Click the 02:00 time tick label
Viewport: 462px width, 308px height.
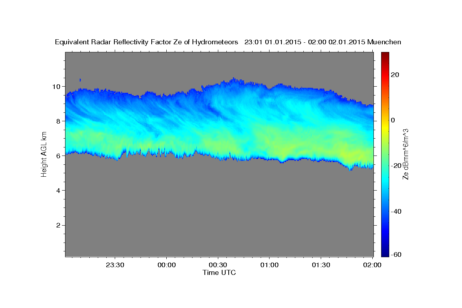point(372,265)
